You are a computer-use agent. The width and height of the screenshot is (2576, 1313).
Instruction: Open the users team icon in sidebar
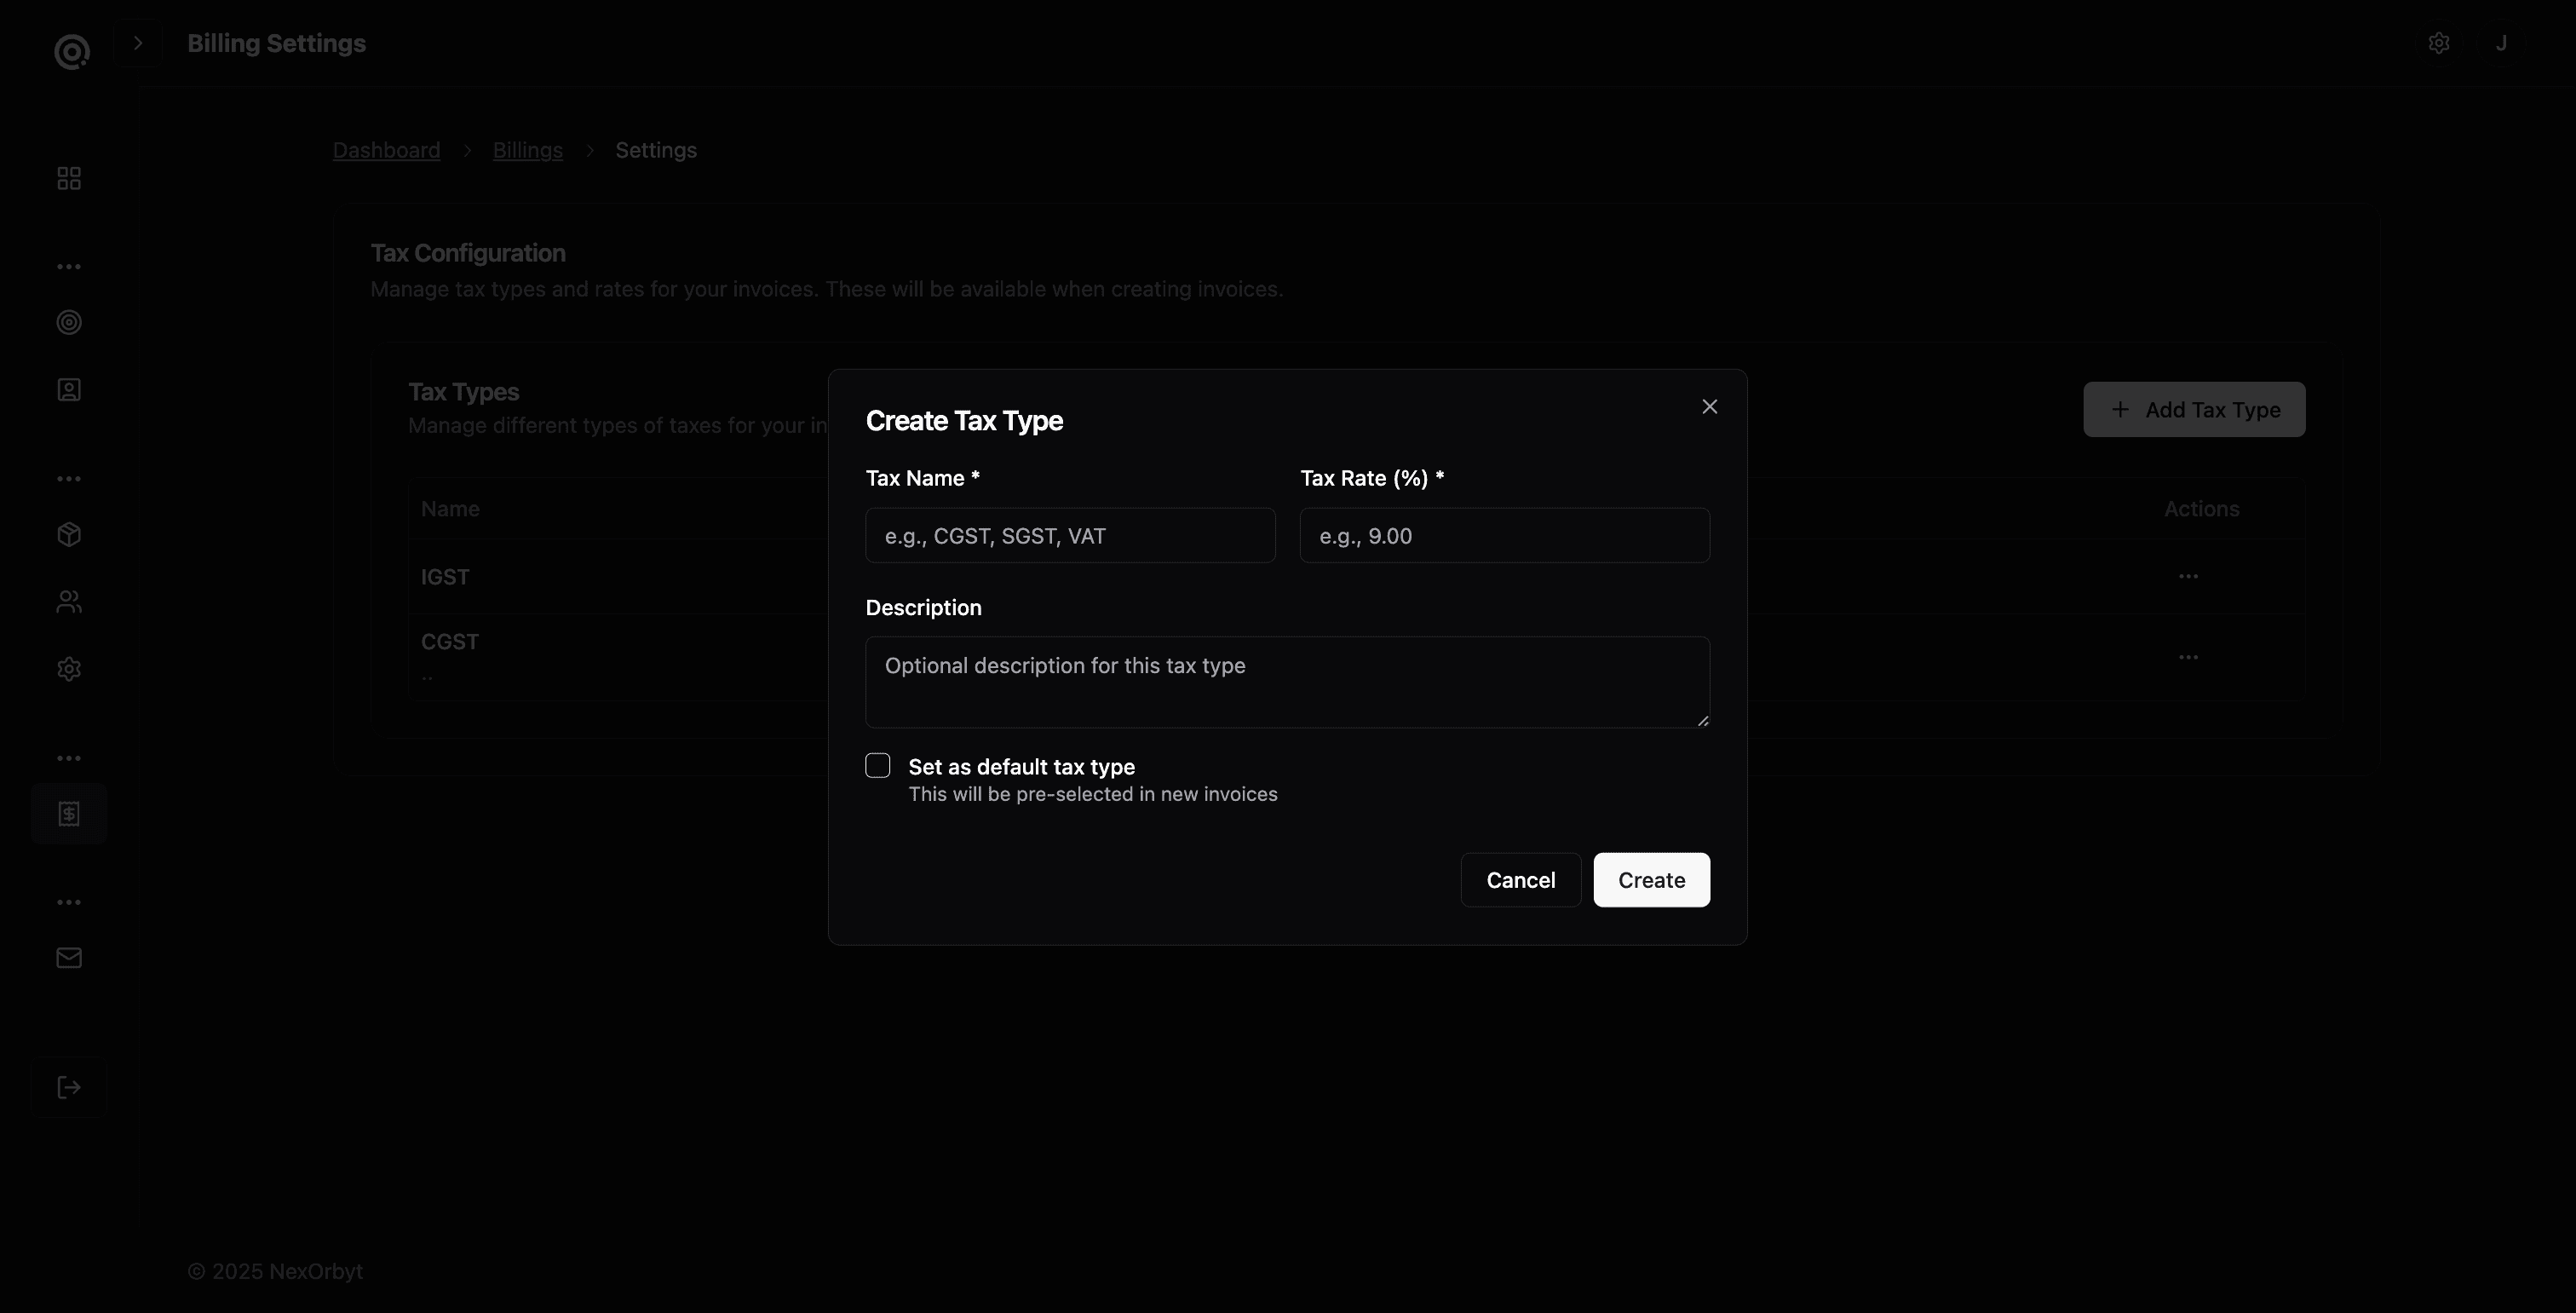point(69,602)
